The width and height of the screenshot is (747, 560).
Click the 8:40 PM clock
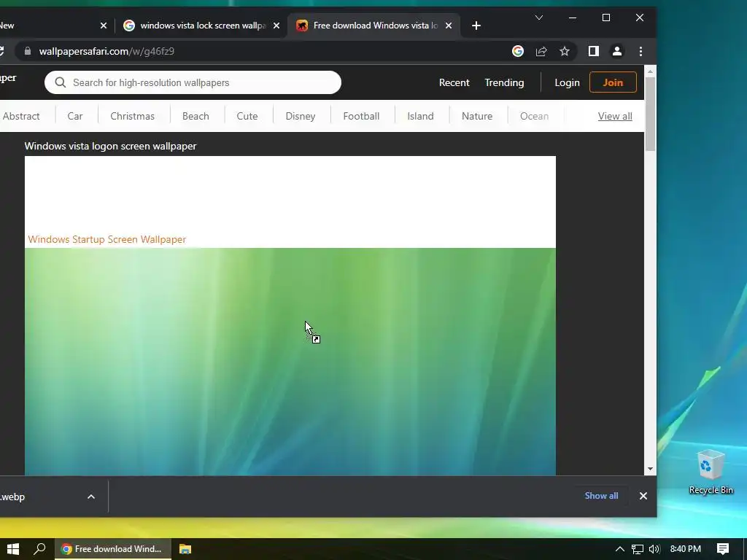686,549
